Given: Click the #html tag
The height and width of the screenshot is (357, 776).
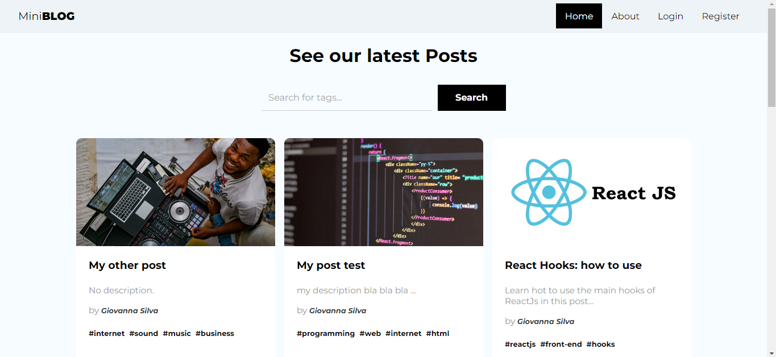Looking at the screenshot, I should coord(438,334).
